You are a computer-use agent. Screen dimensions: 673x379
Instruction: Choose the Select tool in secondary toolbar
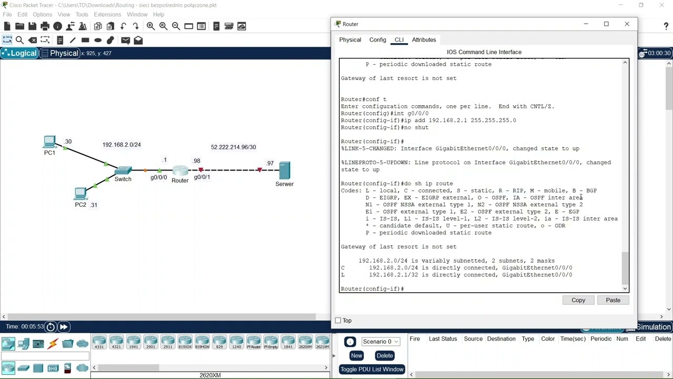(7, 40)
